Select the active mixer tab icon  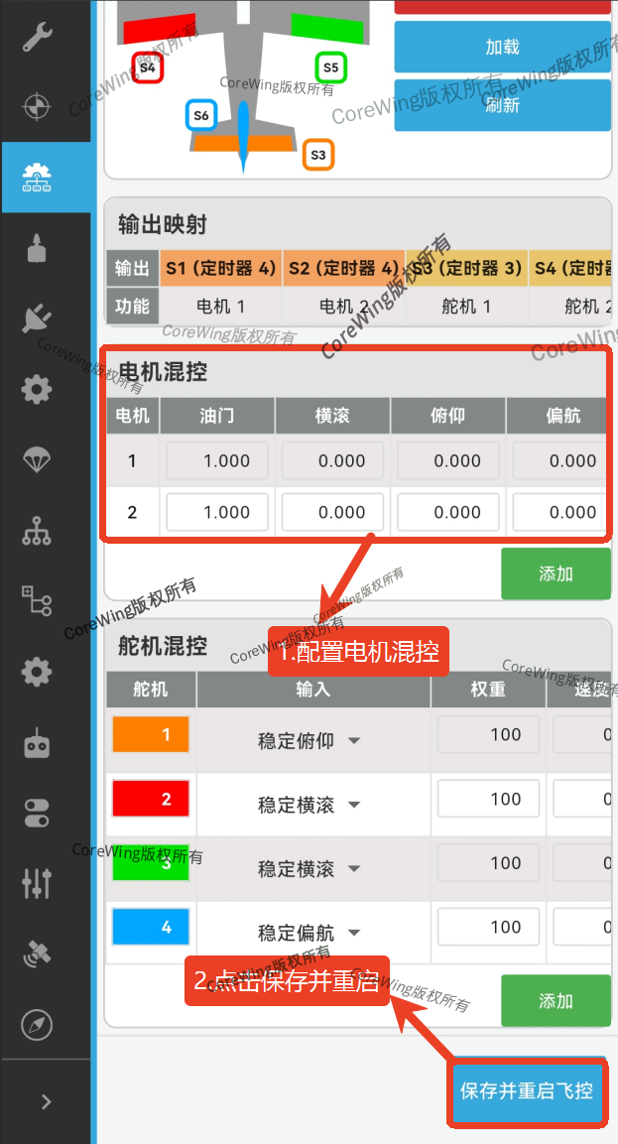point(37,178)
